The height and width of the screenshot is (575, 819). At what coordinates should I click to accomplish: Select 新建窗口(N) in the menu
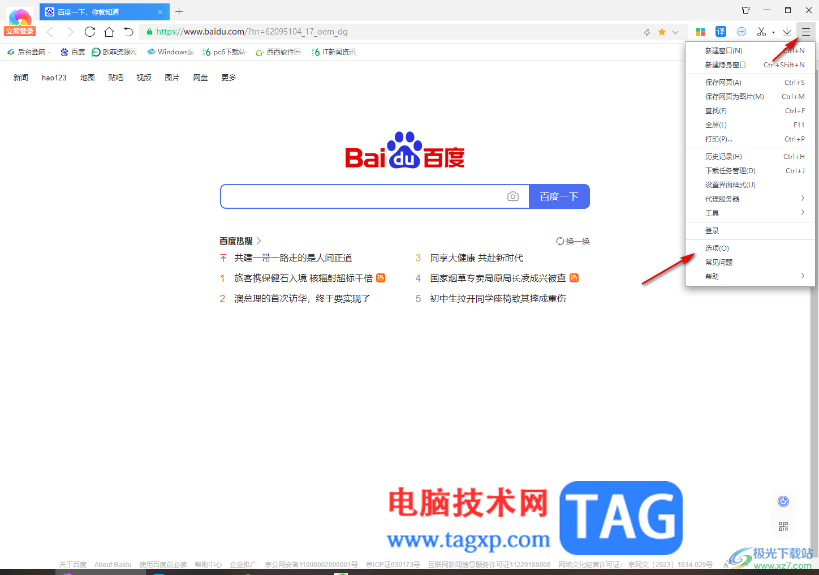750,51
